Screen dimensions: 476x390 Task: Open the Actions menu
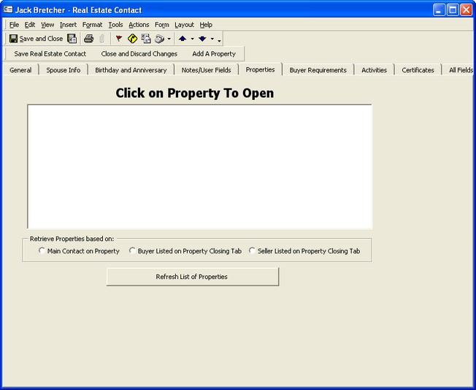139,25
